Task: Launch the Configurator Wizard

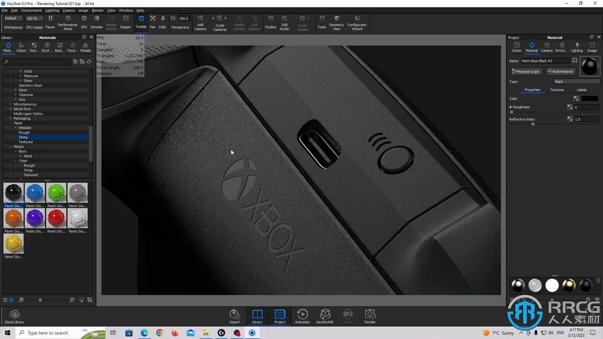Action: point(357,22)
